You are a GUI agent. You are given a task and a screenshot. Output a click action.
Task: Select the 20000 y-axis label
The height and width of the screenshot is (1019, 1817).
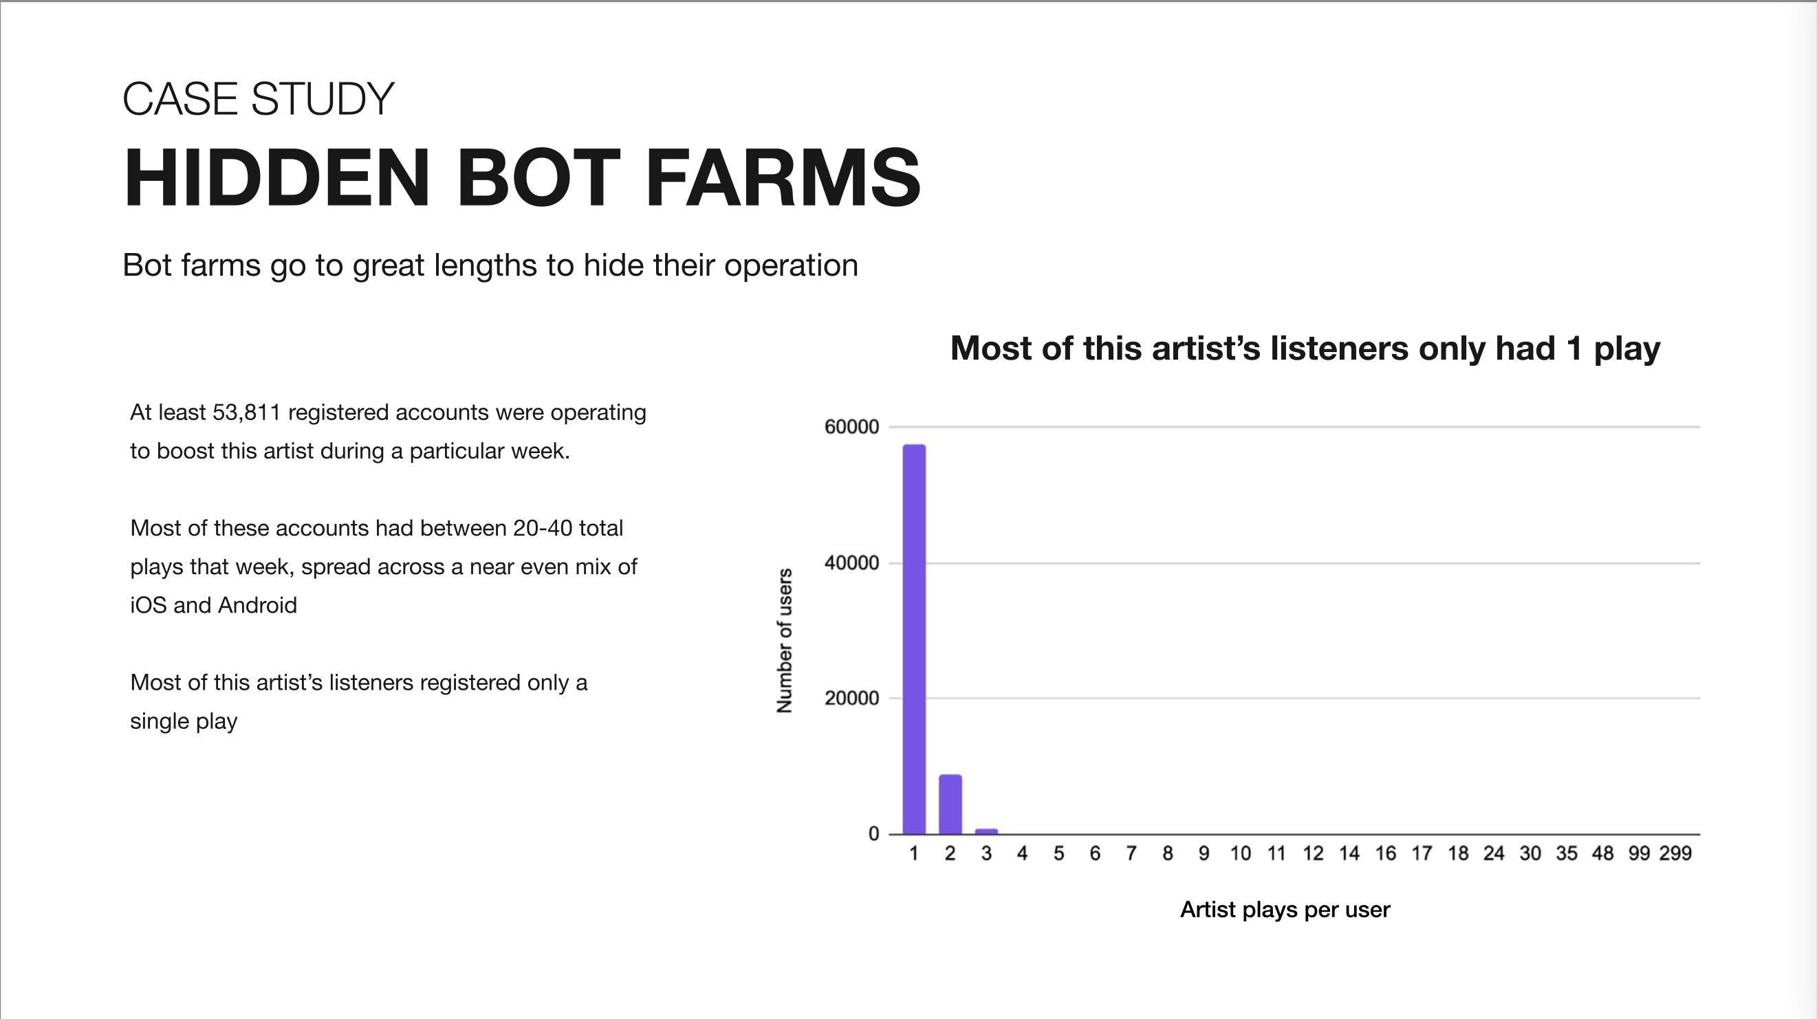(x=851, y=698)
